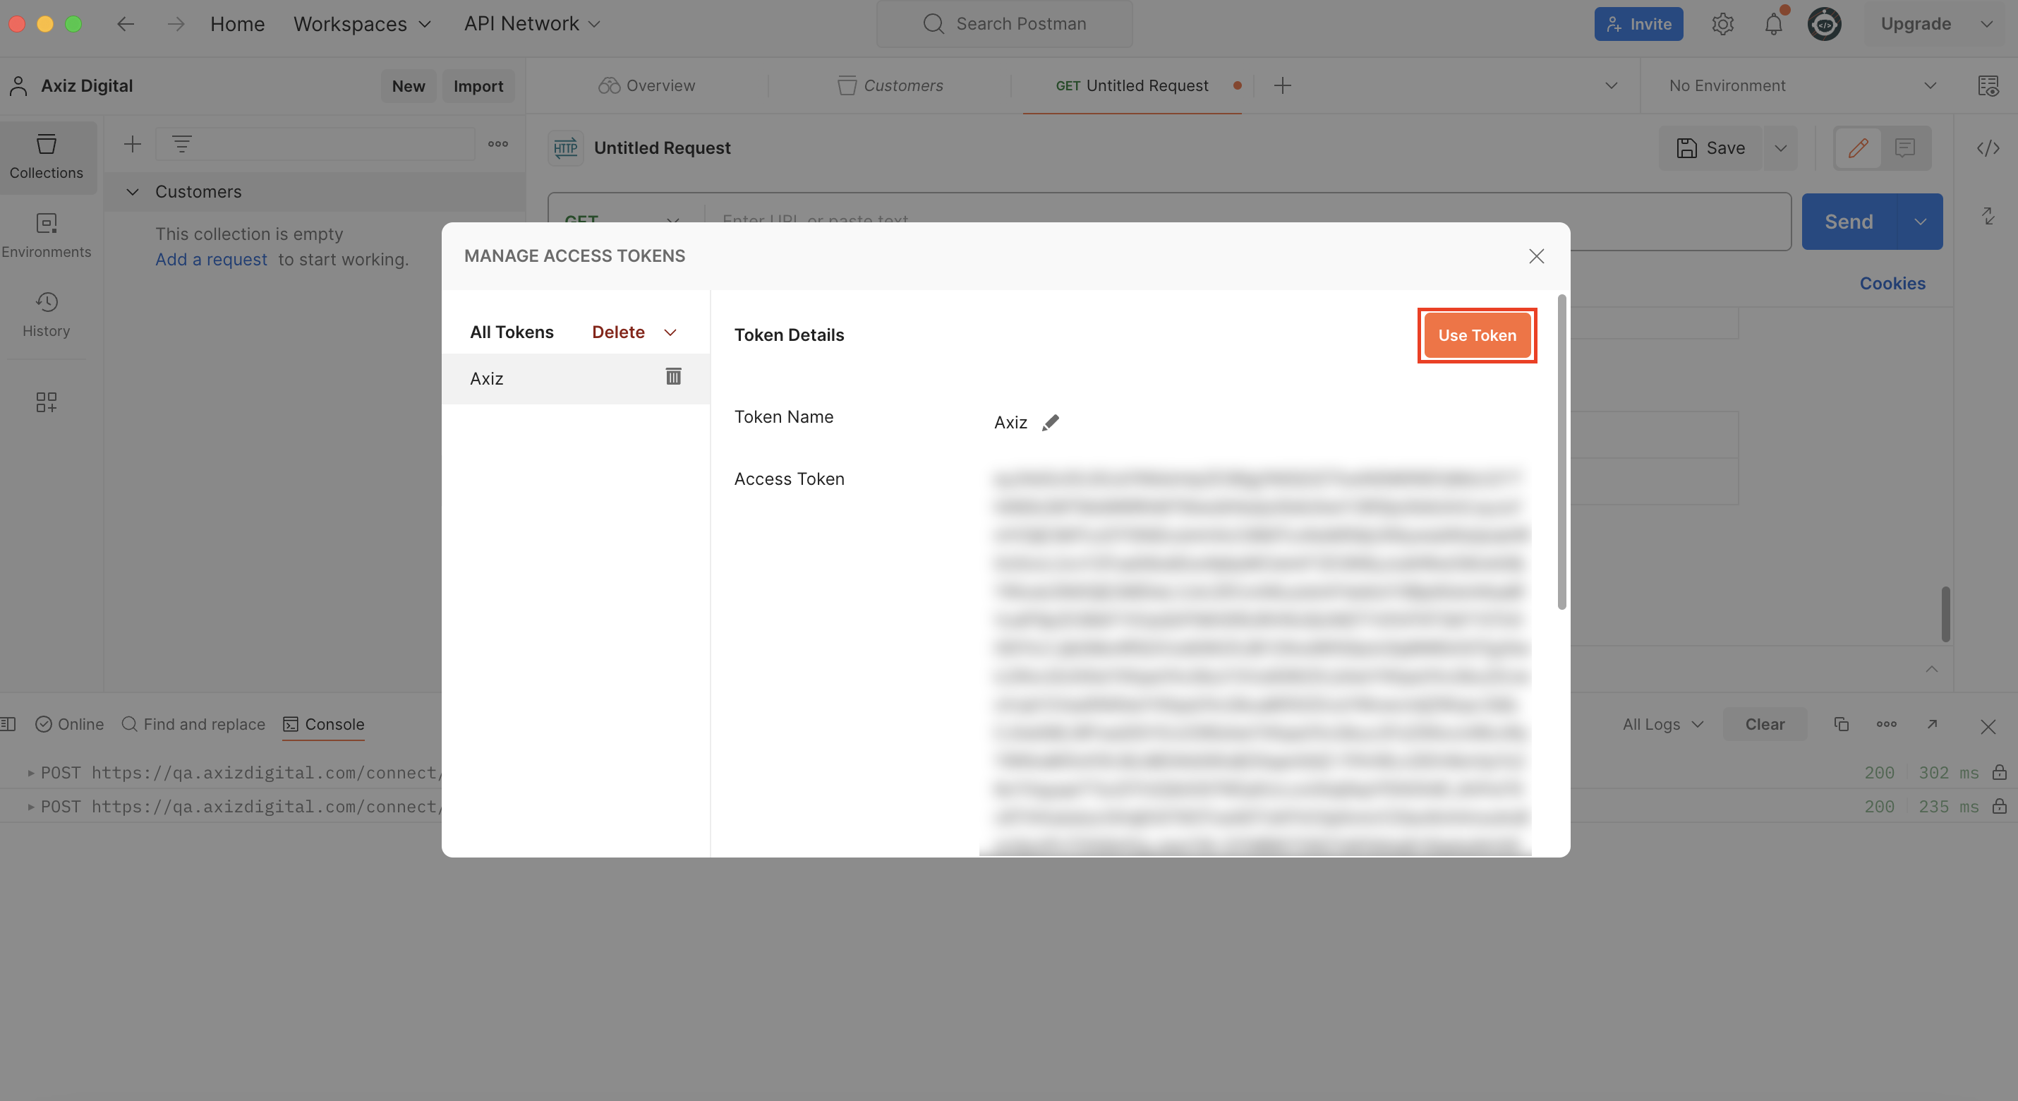Click the Add a request link

tap(211, 260)
